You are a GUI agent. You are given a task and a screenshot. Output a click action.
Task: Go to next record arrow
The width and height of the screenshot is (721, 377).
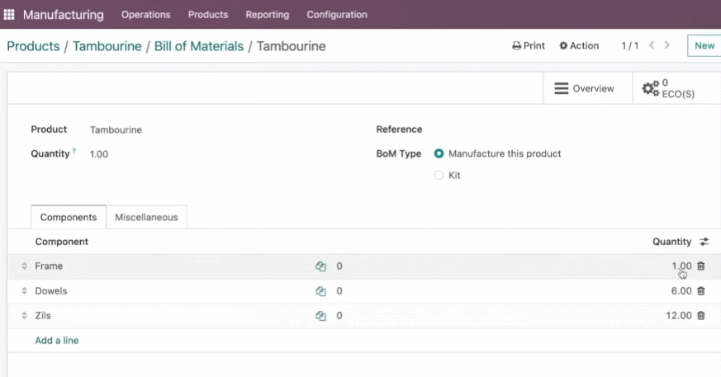(667, 45)
